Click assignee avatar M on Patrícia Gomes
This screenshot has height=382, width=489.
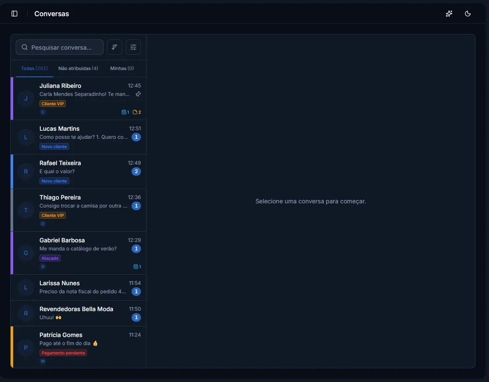tap(43, 361)
